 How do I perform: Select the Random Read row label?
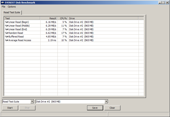tap(16, 33)
